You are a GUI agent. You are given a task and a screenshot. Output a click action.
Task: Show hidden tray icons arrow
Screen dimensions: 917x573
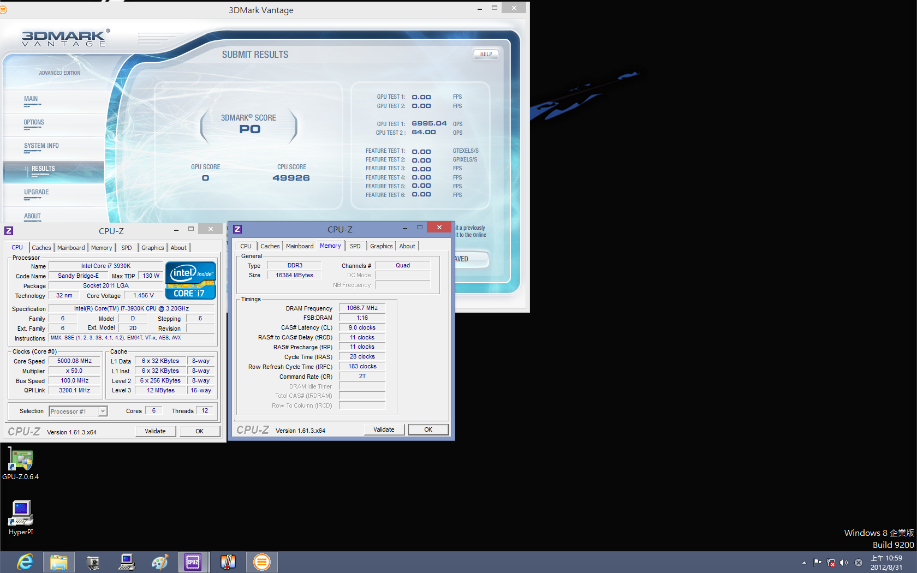pyautogui.click(x=804, y=563)
